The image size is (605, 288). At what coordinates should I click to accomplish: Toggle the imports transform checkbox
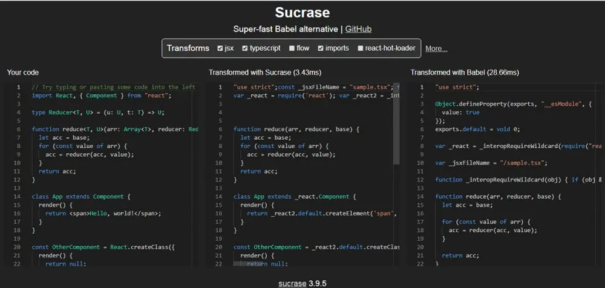[x=321, y=48]
